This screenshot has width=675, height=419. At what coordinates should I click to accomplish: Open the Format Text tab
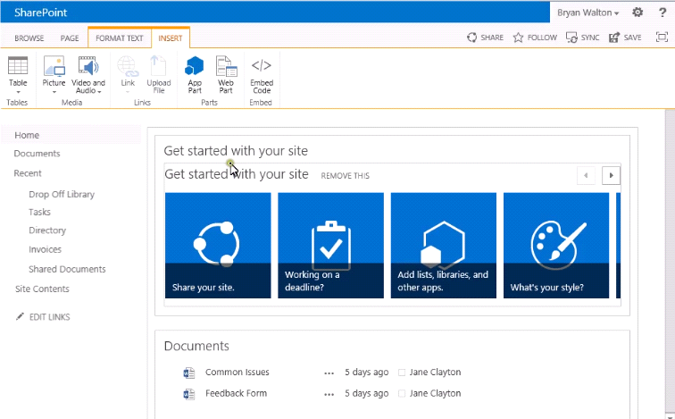[120, 38]
